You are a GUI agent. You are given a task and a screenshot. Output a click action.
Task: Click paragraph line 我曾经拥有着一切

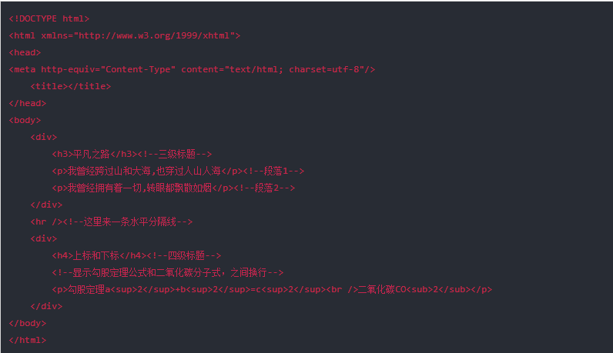[x=173, y=188]
